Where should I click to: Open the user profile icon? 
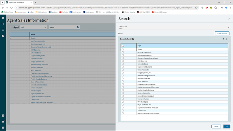(3, 128)
